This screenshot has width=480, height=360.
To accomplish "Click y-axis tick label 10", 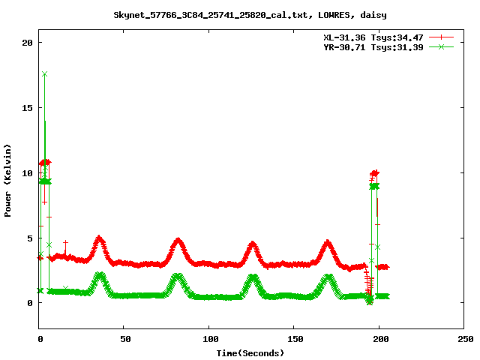I will point(27,173).
